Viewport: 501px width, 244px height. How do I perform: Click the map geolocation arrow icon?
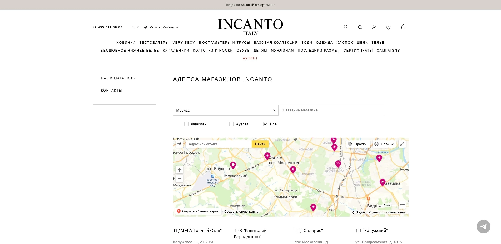click(180, 144)
